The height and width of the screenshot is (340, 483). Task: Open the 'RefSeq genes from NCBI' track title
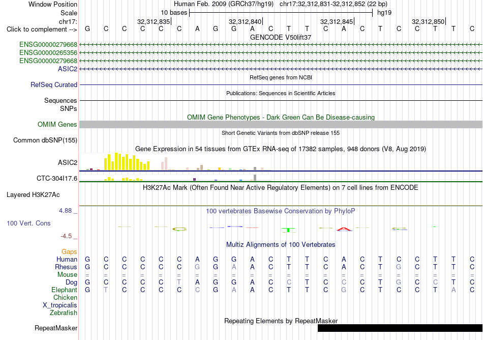(281, 77)
